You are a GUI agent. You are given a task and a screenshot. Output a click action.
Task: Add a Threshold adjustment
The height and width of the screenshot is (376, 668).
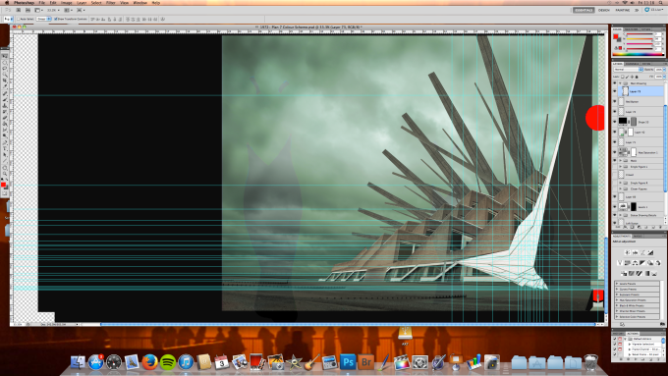(640, 273)
